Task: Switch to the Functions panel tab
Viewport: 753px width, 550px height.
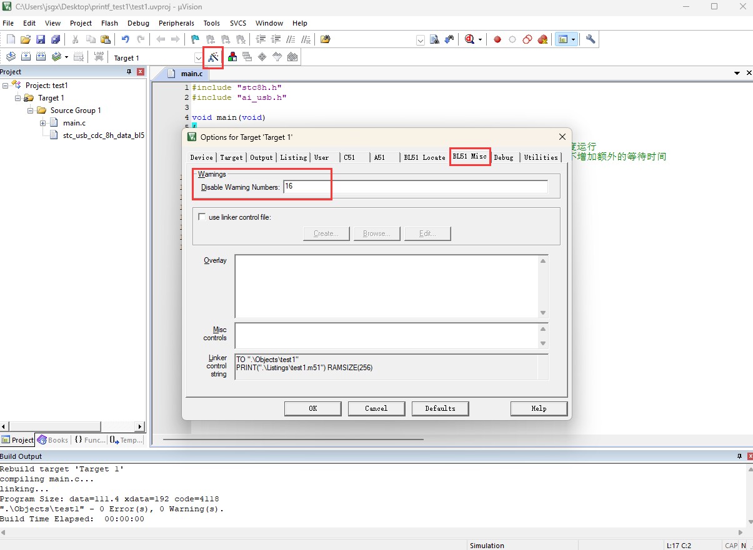Action: pyautogui.click(x=90, y=440)
